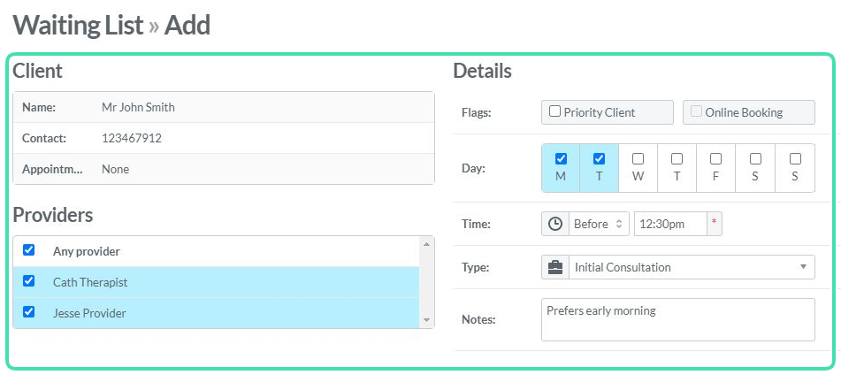This screenshot has height=390, width=841.
Task: Click the briefcase icon beside Type
Action: pyautogui.click(x=555, y=267)
